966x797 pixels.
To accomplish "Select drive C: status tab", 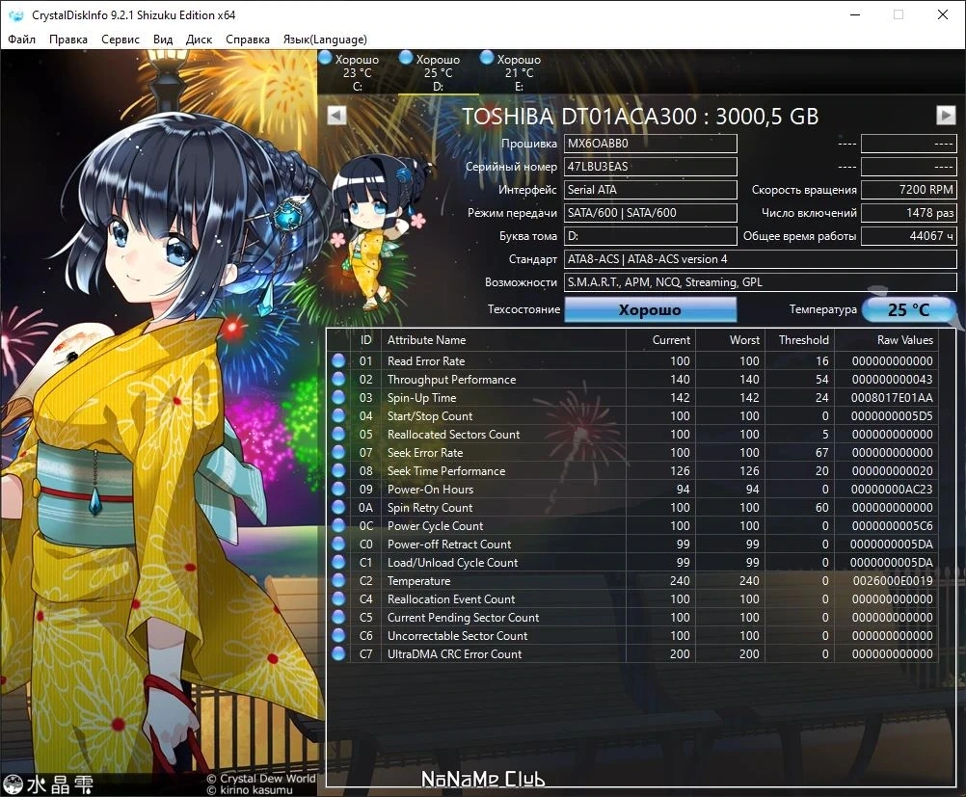I will point(358,72).
